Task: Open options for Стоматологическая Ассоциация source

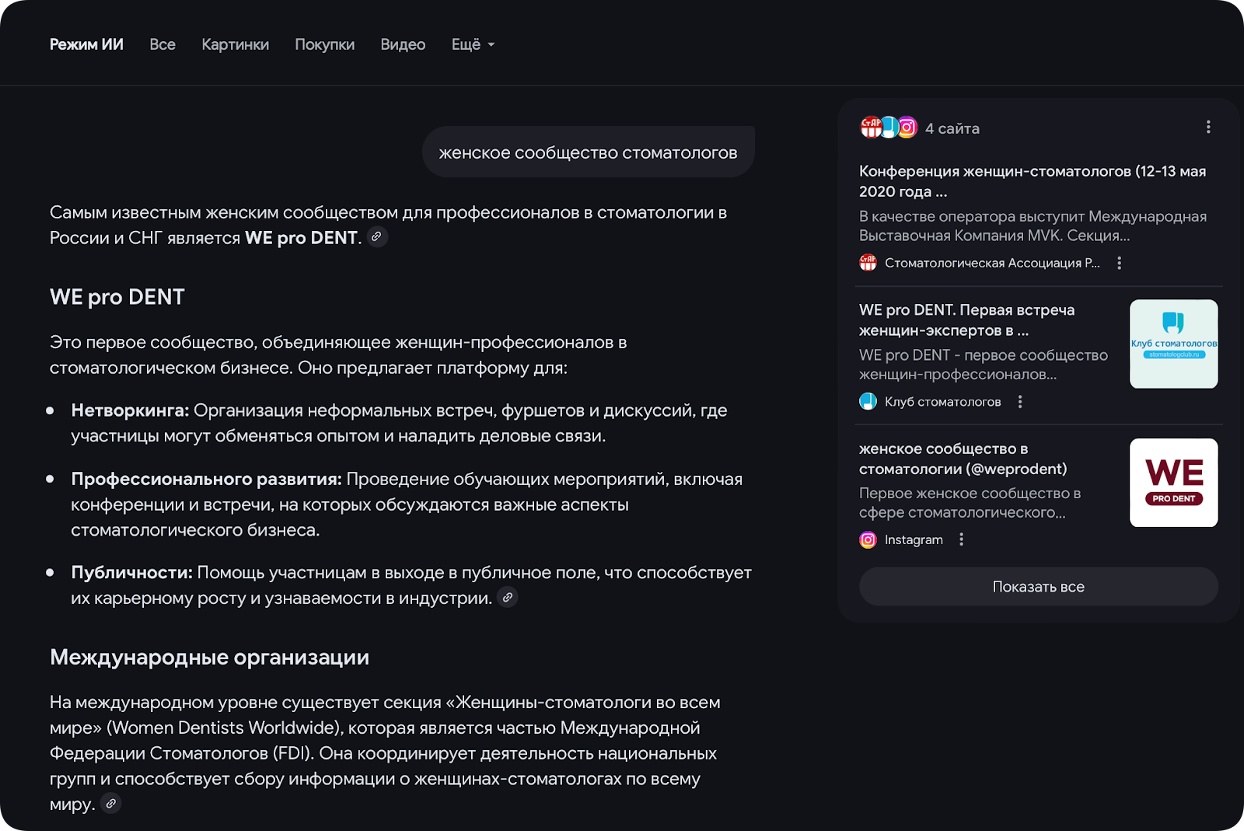Action: pyautogui.click(x=1120, y=264)
